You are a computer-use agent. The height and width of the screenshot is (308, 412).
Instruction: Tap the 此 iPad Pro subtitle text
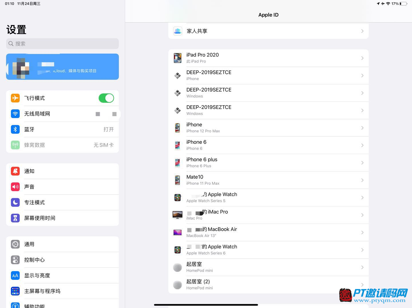tap(196, 61)
